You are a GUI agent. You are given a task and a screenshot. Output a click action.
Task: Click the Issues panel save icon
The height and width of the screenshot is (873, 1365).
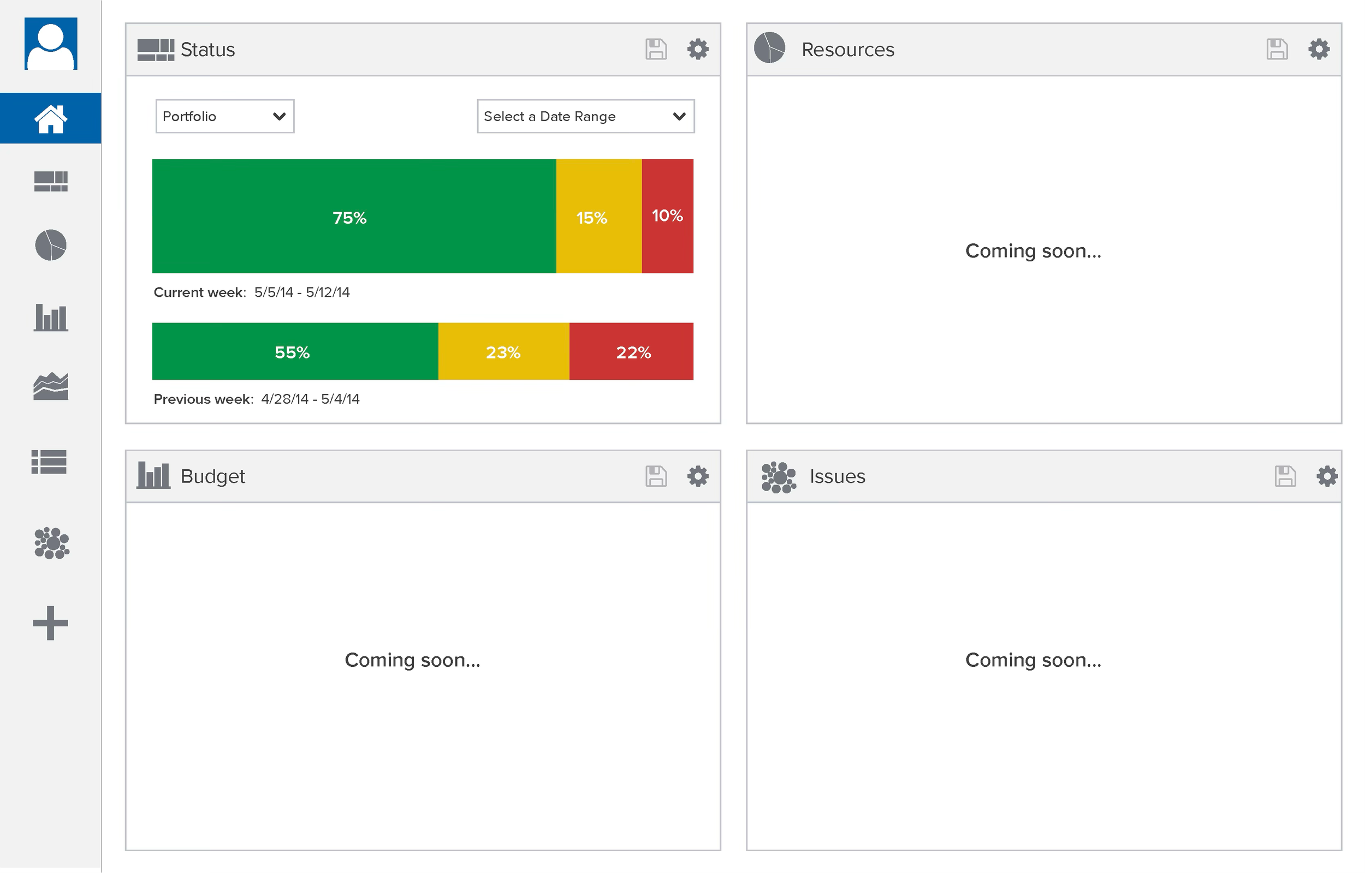click(x=1285, y=476)
